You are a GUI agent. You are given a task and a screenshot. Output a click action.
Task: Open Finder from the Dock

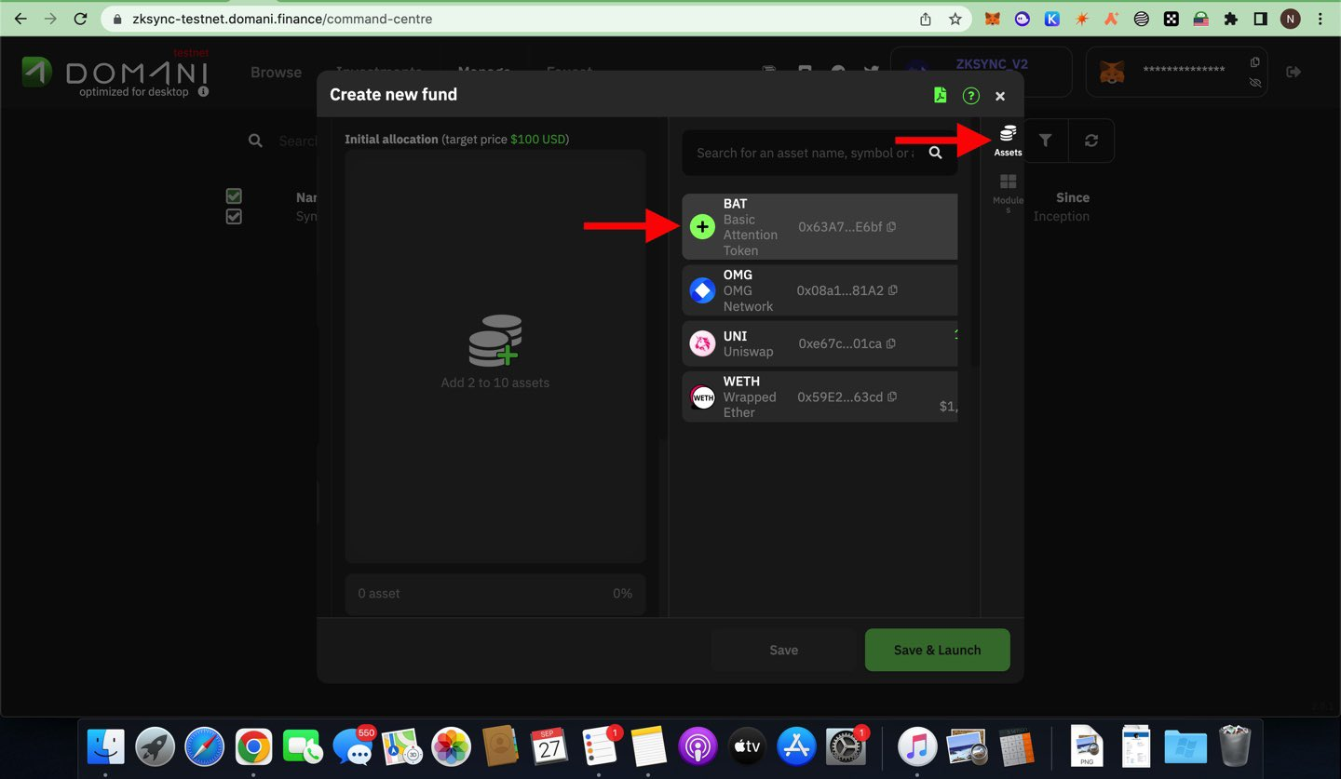105,746
